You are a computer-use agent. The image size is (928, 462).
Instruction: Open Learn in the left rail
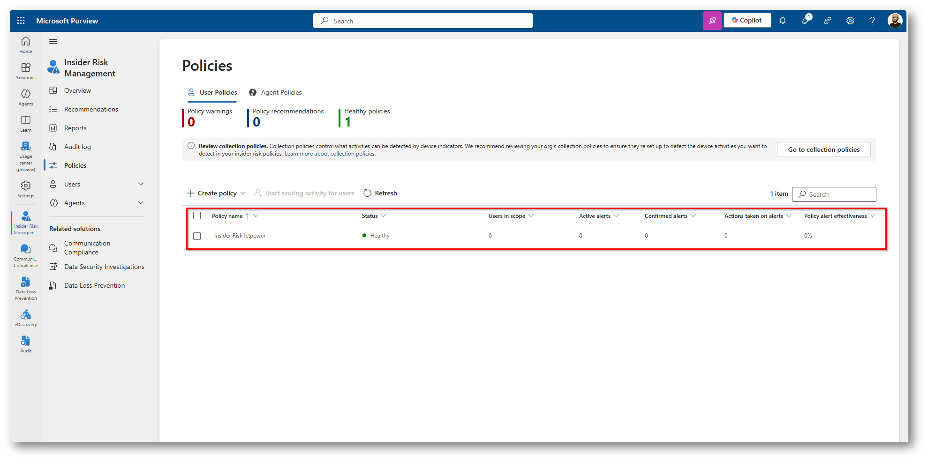coord(26,124)
